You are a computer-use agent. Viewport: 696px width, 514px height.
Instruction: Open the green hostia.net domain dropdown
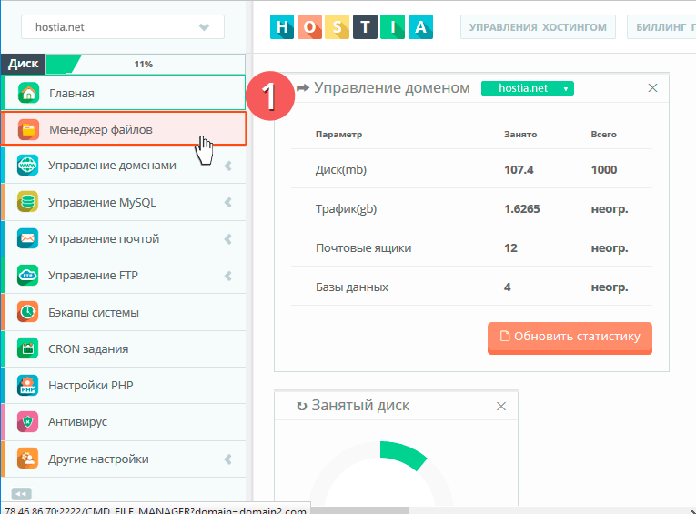coord(528,88)
